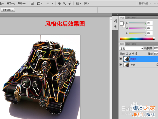The width and height of the screenshot is (158, 119).
Task: Select the Zoom magnifier tool
Action: (x=64, y=3)
